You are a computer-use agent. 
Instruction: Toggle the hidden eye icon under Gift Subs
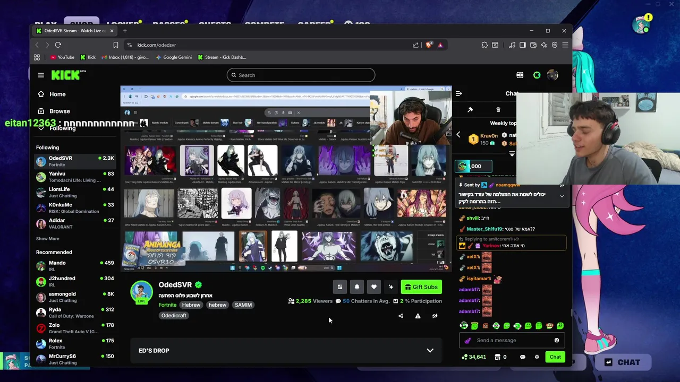tap(435, 316)
